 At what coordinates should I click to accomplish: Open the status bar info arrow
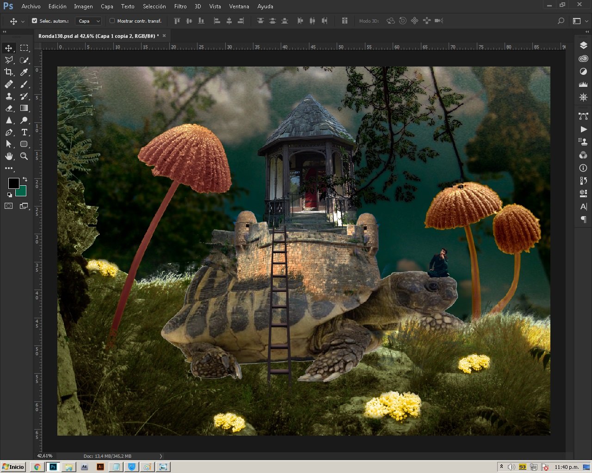(x=160, y=456)
